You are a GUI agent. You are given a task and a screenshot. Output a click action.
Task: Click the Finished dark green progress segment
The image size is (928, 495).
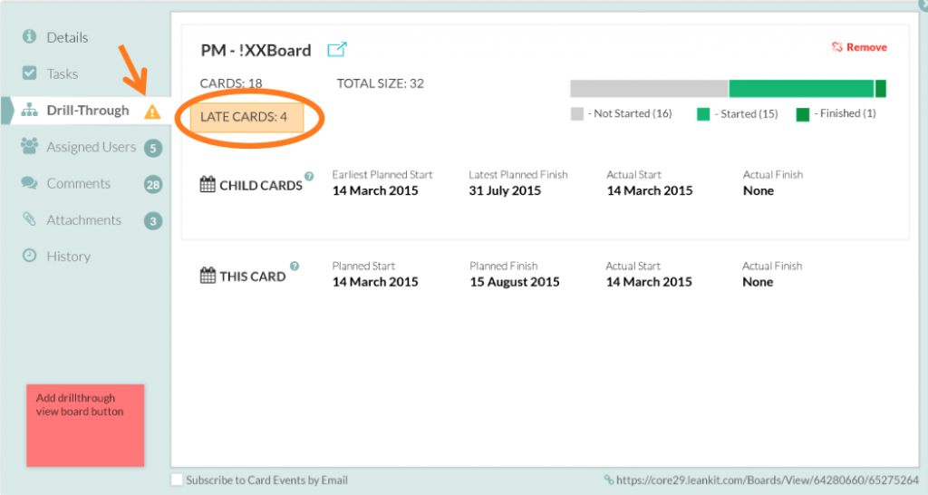[881, 88]
